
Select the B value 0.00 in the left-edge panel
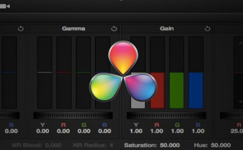11,131
